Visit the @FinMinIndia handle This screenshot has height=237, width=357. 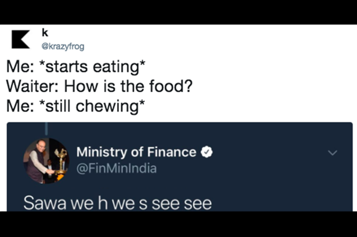(116, 168)
